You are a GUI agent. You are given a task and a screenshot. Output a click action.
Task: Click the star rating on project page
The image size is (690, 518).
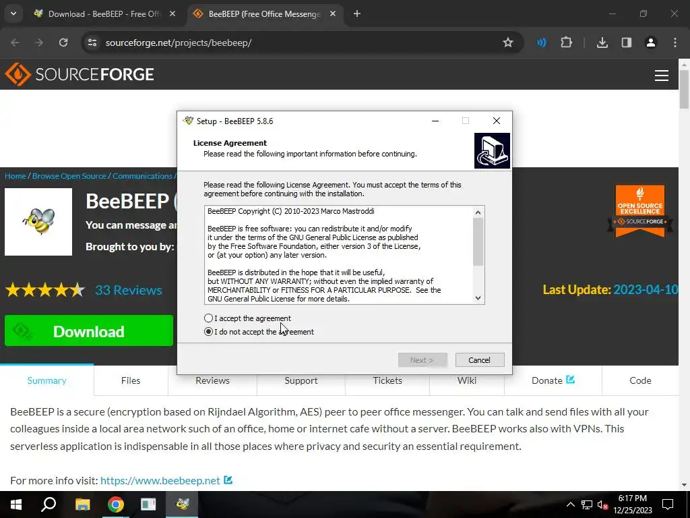[x=45, y=290]
